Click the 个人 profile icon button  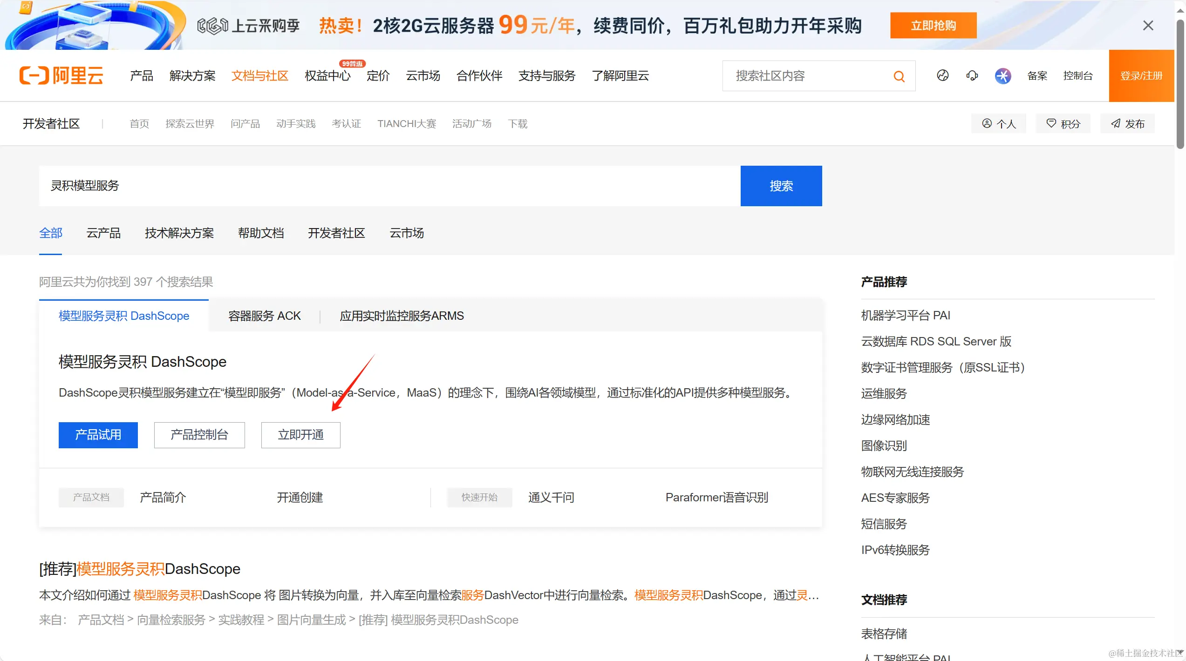998,123
